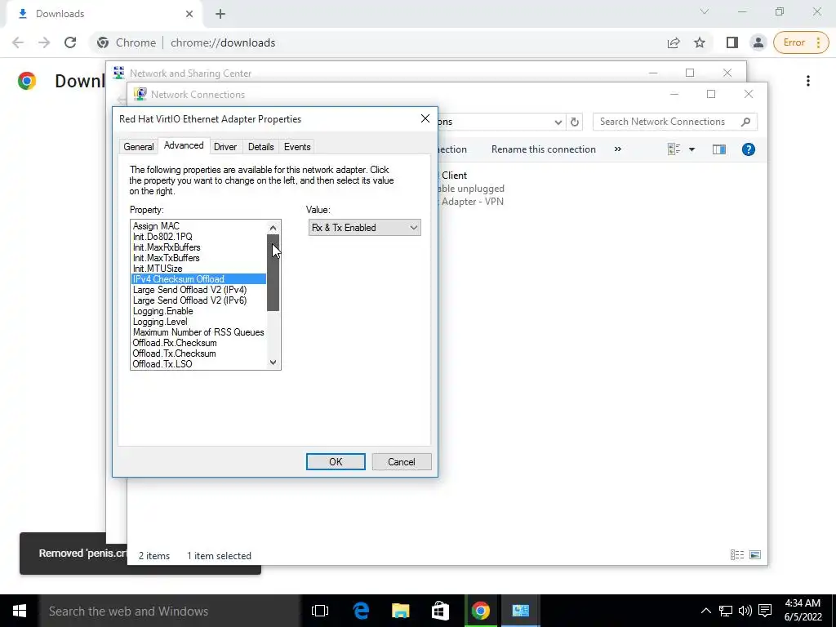
Task: Select Init.MaxTxBuffers property
Action: pos(198,258)
